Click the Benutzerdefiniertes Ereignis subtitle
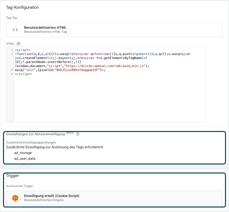 coord(44,200)
